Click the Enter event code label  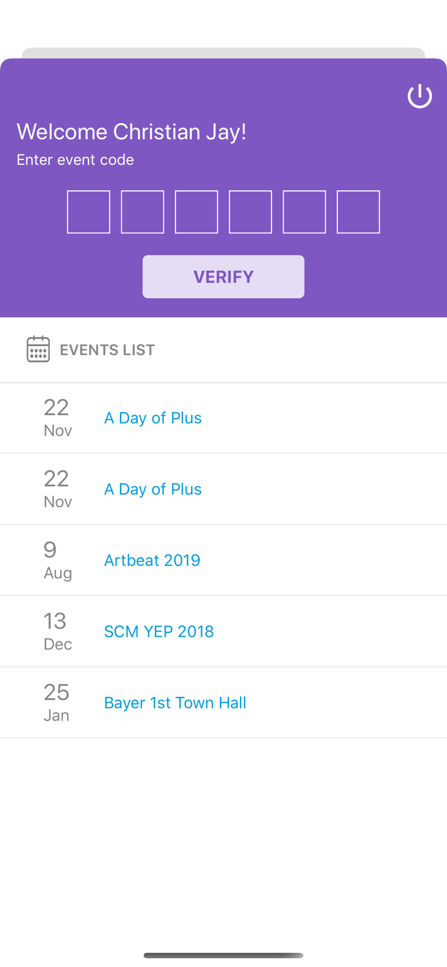(75, 159)
